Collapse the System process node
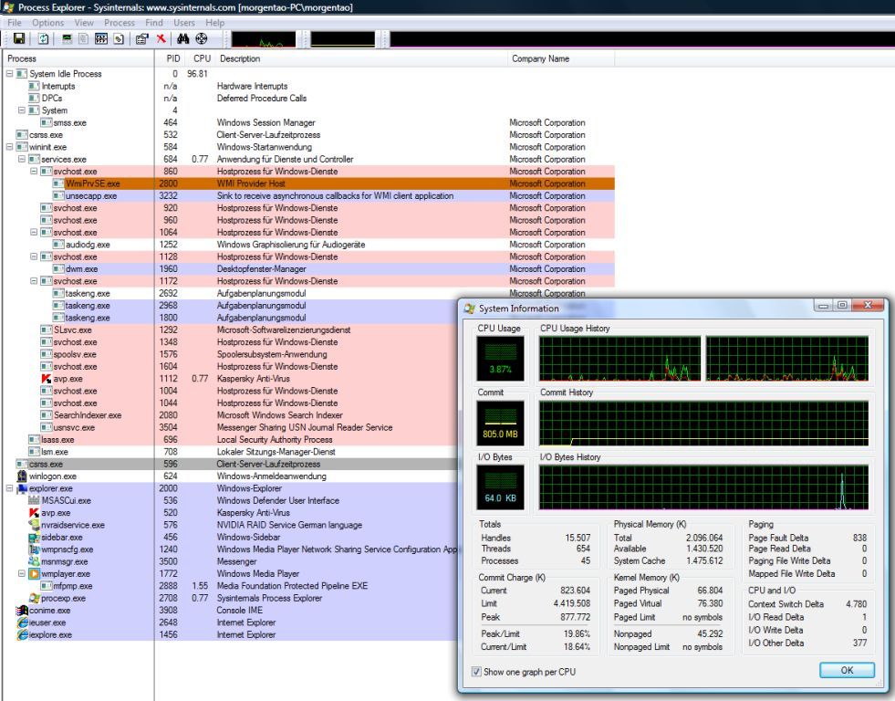Screen dimensions: 895x701 (x=22, y=110)
